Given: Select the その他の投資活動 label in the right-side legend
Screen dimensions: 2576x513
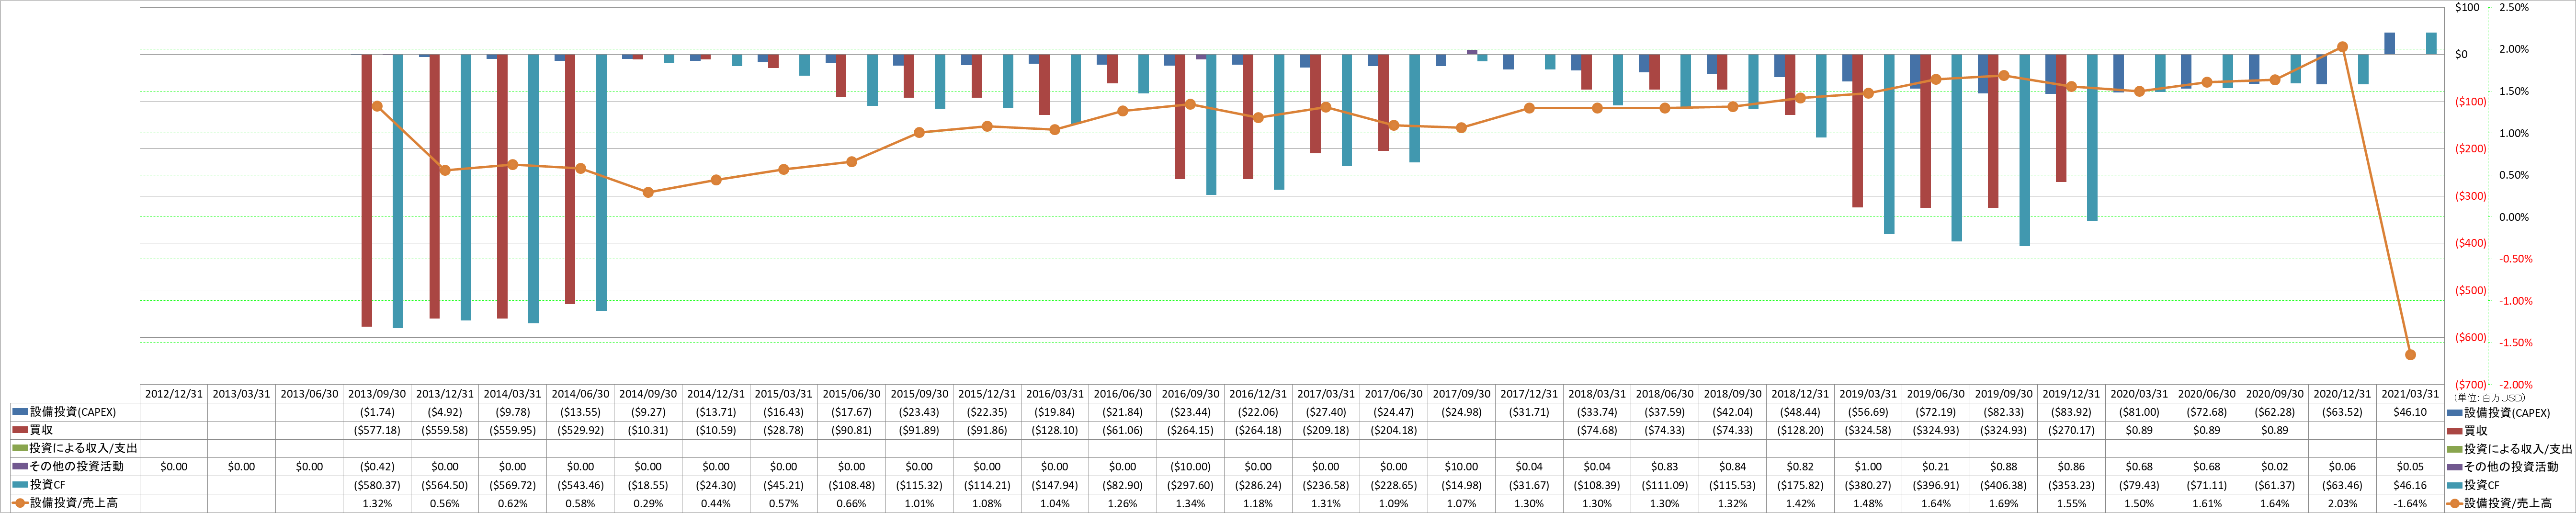Looking at the screenshot, I should tap(2511, 467).
